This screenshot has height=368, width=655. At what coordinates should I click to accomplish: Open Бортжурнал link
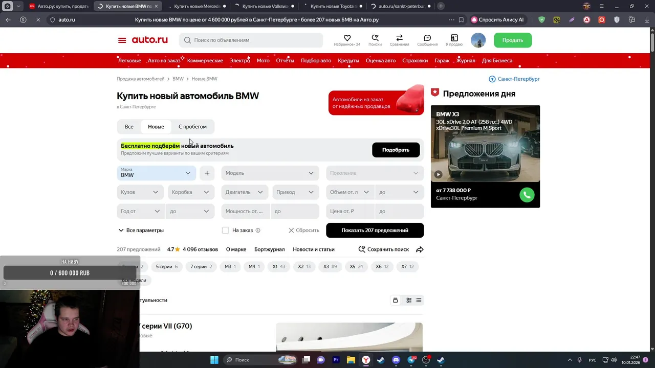[x=269, y=249]
